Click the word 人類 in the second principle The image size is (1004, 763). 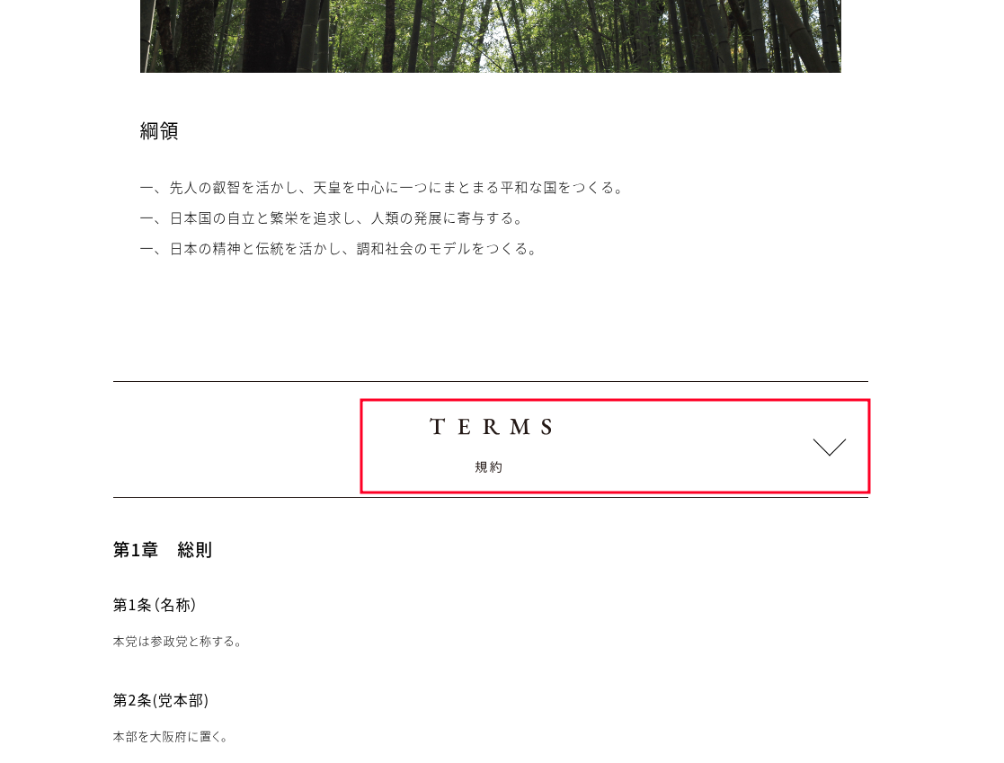point(385,218)
